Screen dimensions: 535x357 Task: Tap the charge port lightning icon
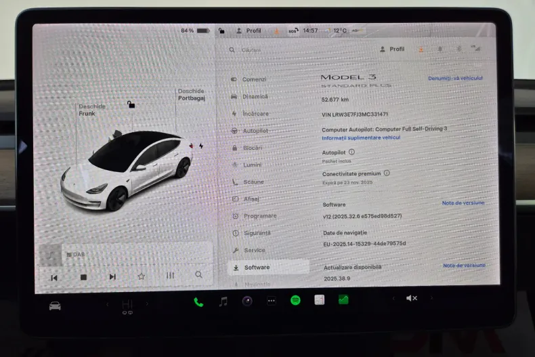click(201, 146)
